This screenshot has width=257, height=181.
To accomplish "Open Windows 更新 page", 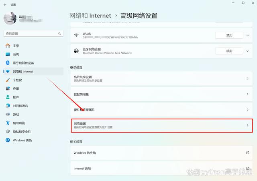I will pyautogui.click(x=33, y=140).
